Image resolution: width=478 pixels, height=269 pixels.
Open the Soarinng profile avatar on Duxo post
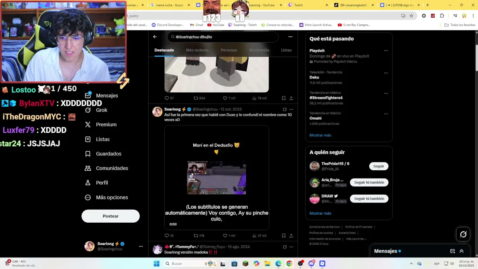point(158,112)
